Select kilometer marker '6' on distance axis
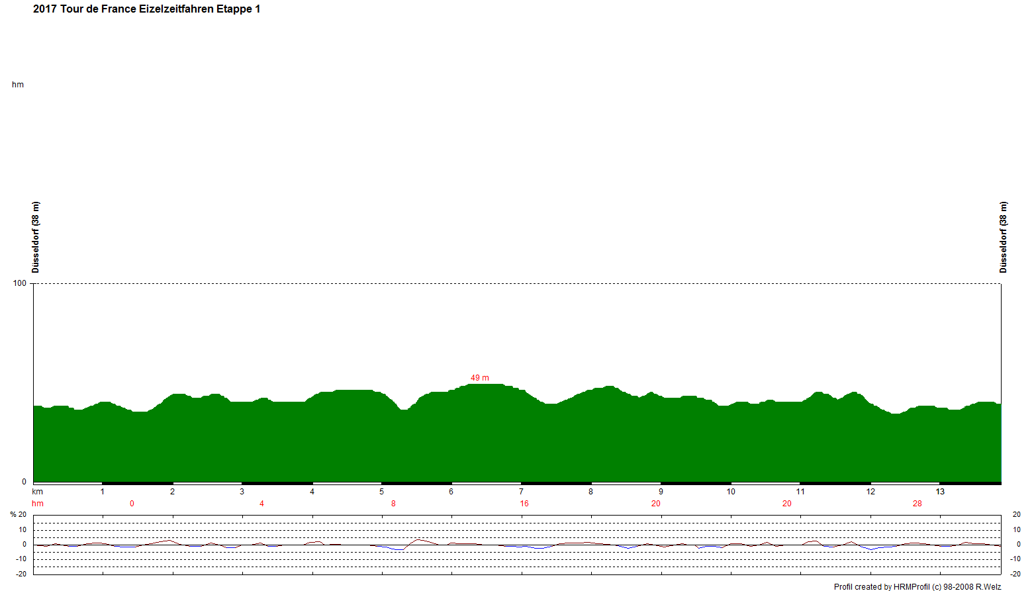 (x=451, y=492)
